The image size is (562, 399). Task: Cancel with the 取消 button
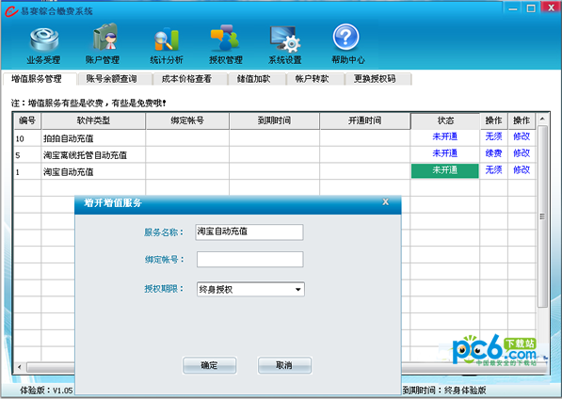tap(284, 365)
